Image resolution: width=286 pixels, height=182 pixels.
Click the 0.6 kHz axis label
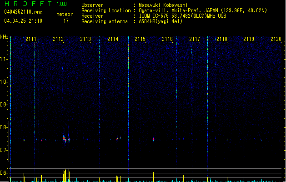tap(4, 173)
